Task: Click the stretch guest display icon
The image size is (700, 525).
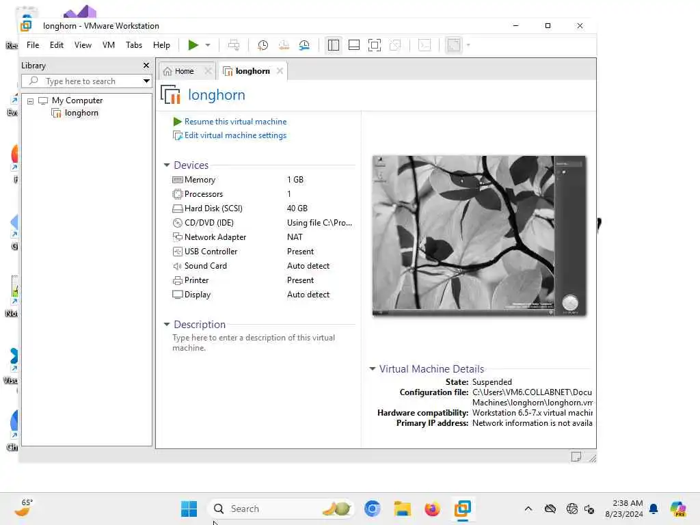Action: coord(454,45)
